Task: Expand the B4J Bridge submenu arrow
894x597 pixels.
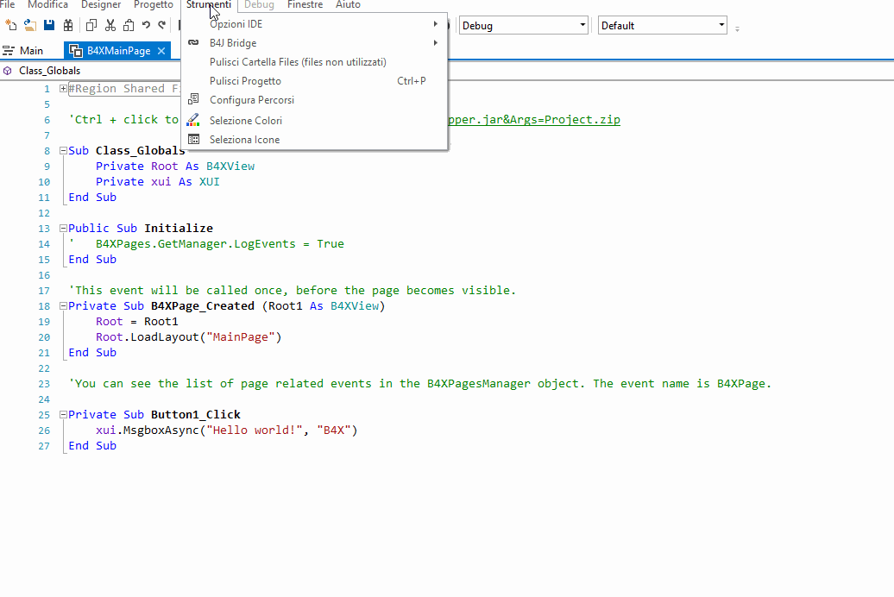Action: 435,43
